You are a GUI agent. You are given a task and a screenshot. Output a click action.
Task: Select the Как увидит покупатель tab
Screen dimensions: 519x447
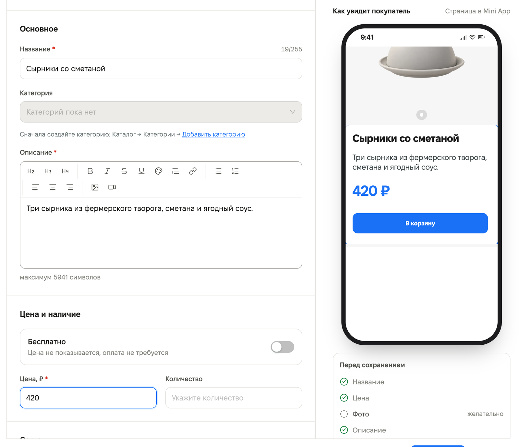coord(371,11)
